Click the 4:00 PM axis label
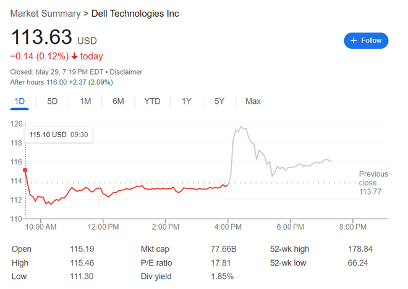 coord(228,227)
